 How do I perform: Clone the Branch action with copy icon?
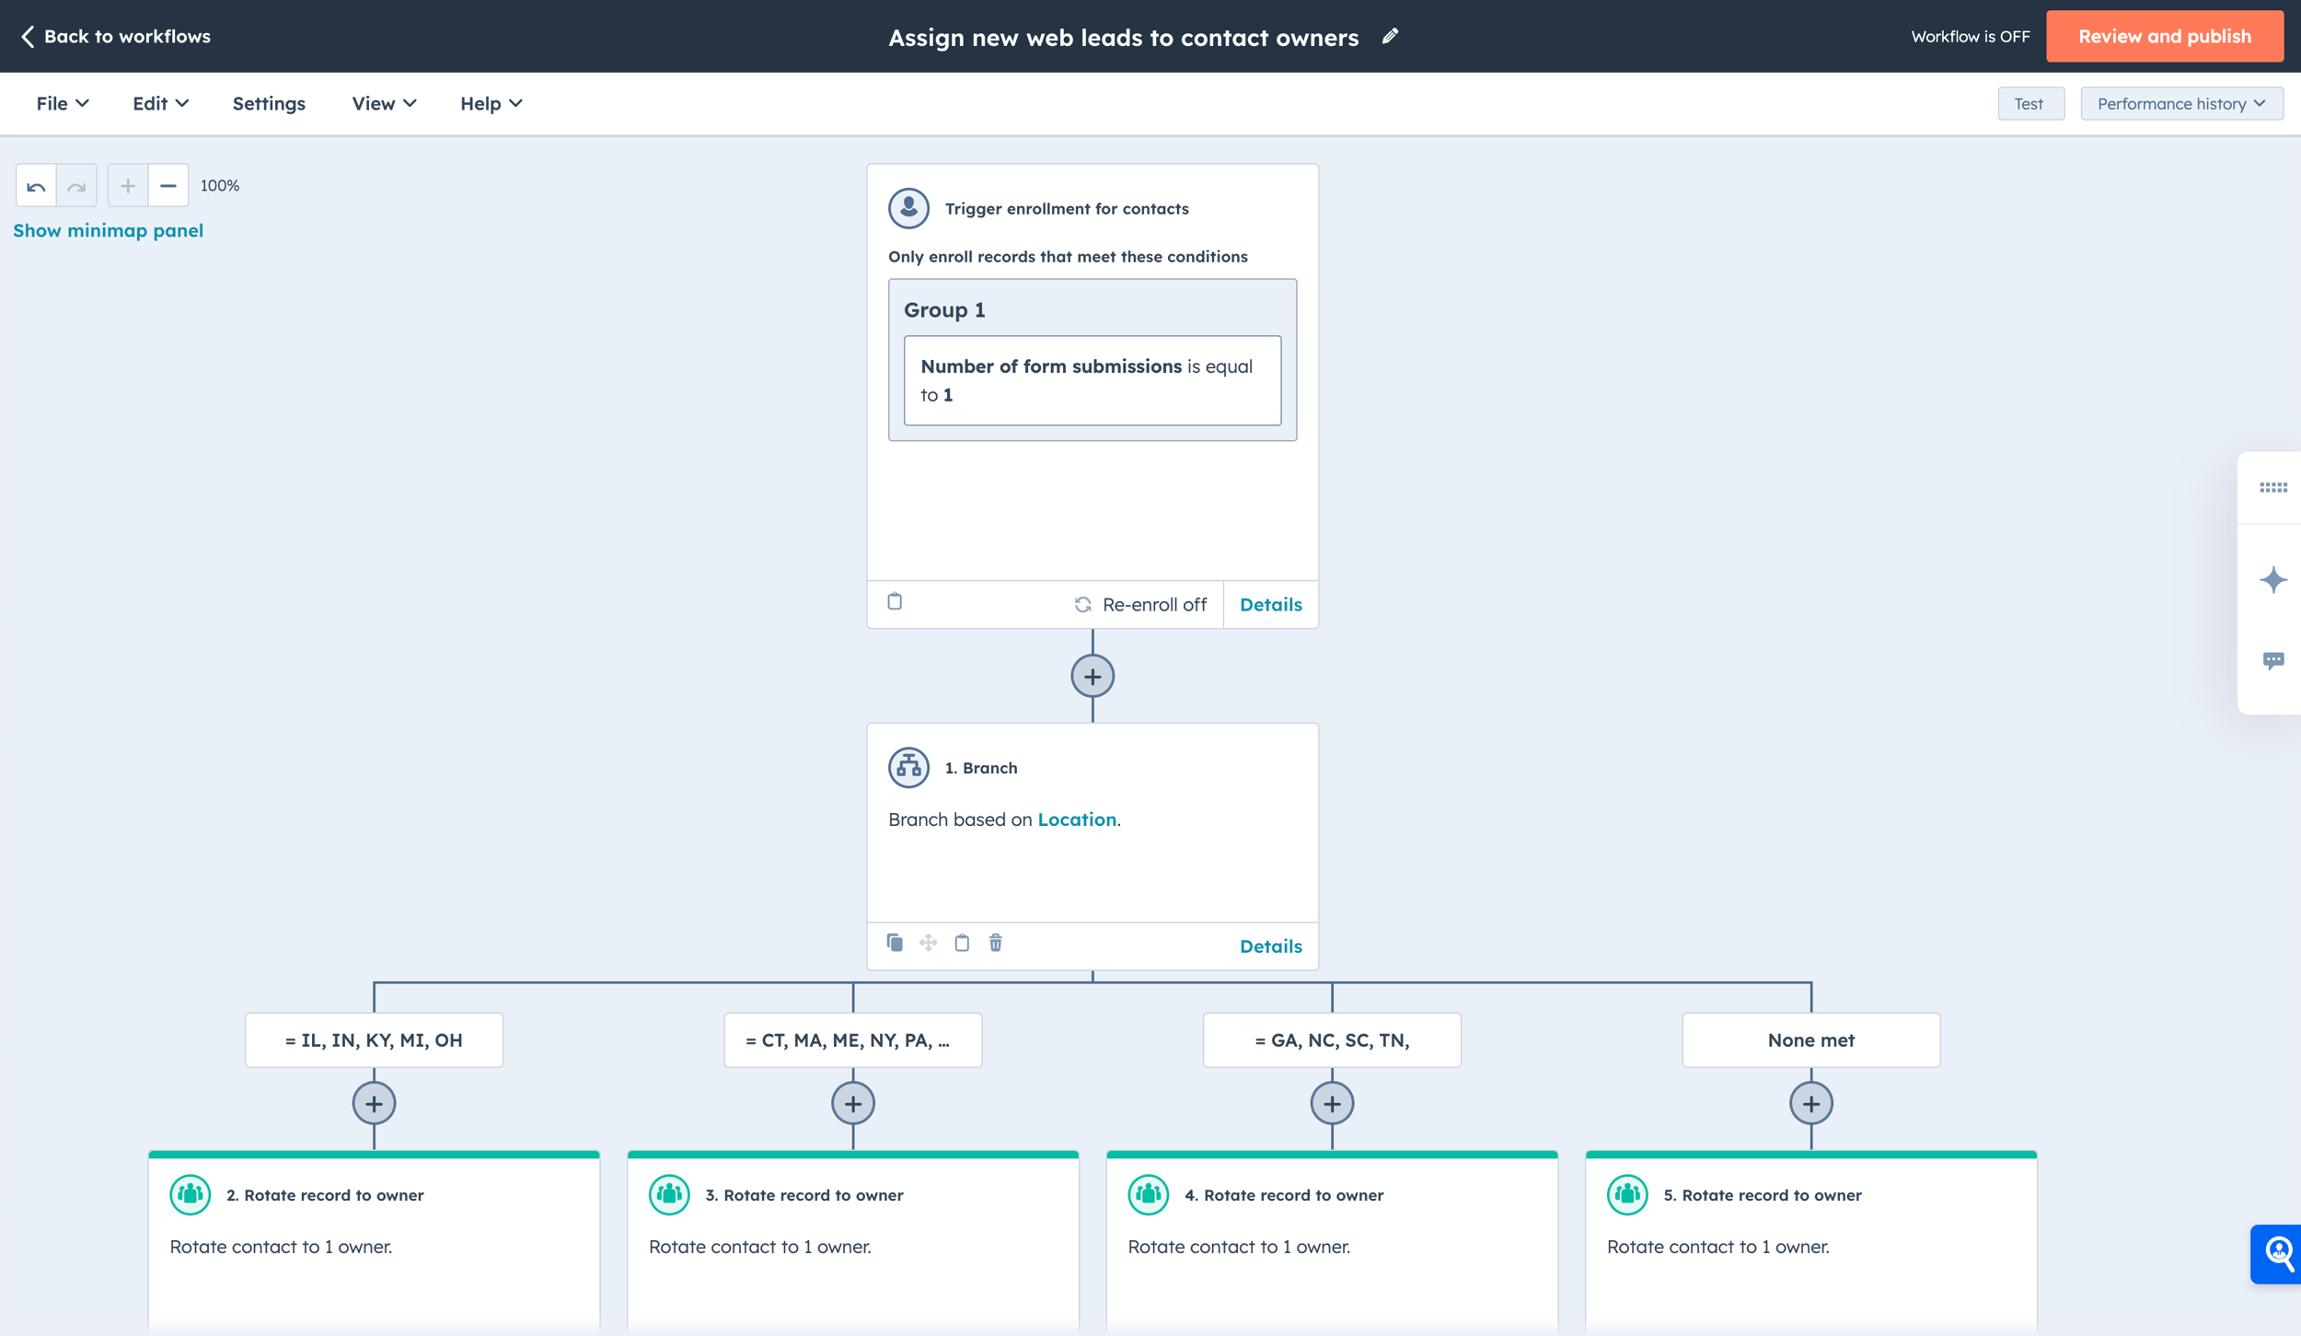point(895,943)
